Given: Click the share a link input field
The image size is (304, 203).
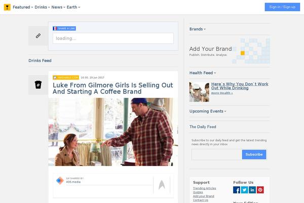Looking at the screenshot, I should pyautogui.click(x=113, y=38).
